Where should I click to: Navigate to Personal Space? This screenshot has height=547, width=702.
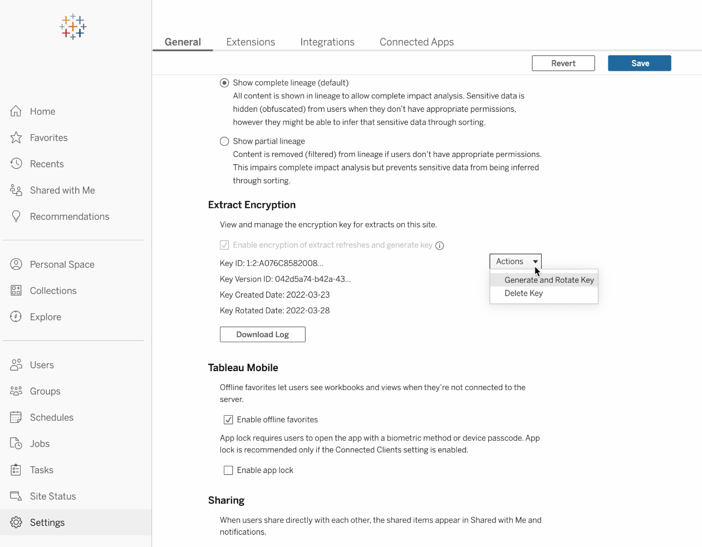point(62,264)
